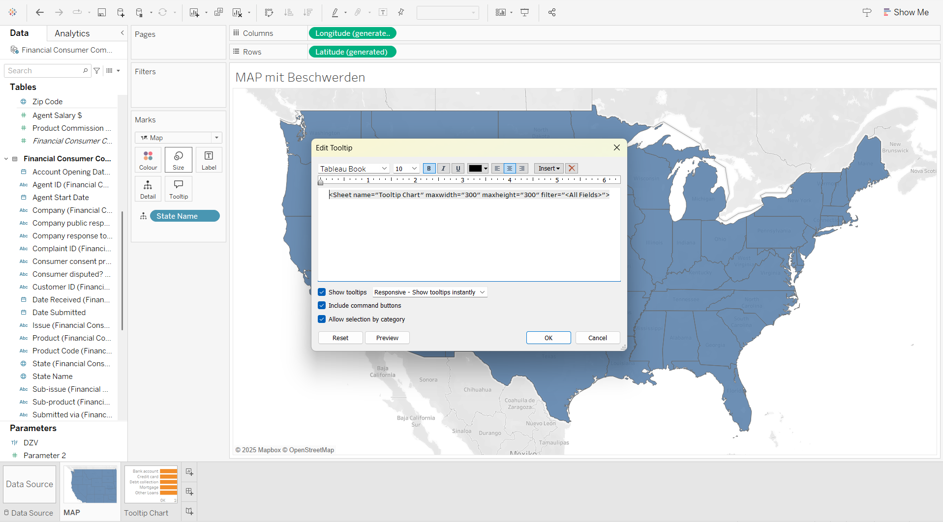Uncheck Allow selection by category checkbox
The image size is (943, 522).
coord(322,319)
